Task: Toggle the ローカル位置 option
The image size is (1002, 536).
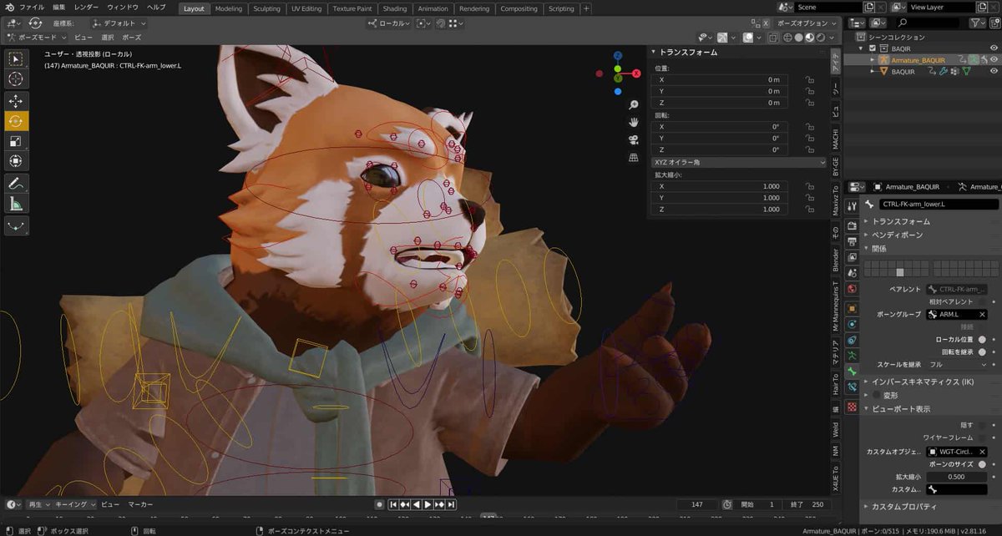Action: pos(982,340)
